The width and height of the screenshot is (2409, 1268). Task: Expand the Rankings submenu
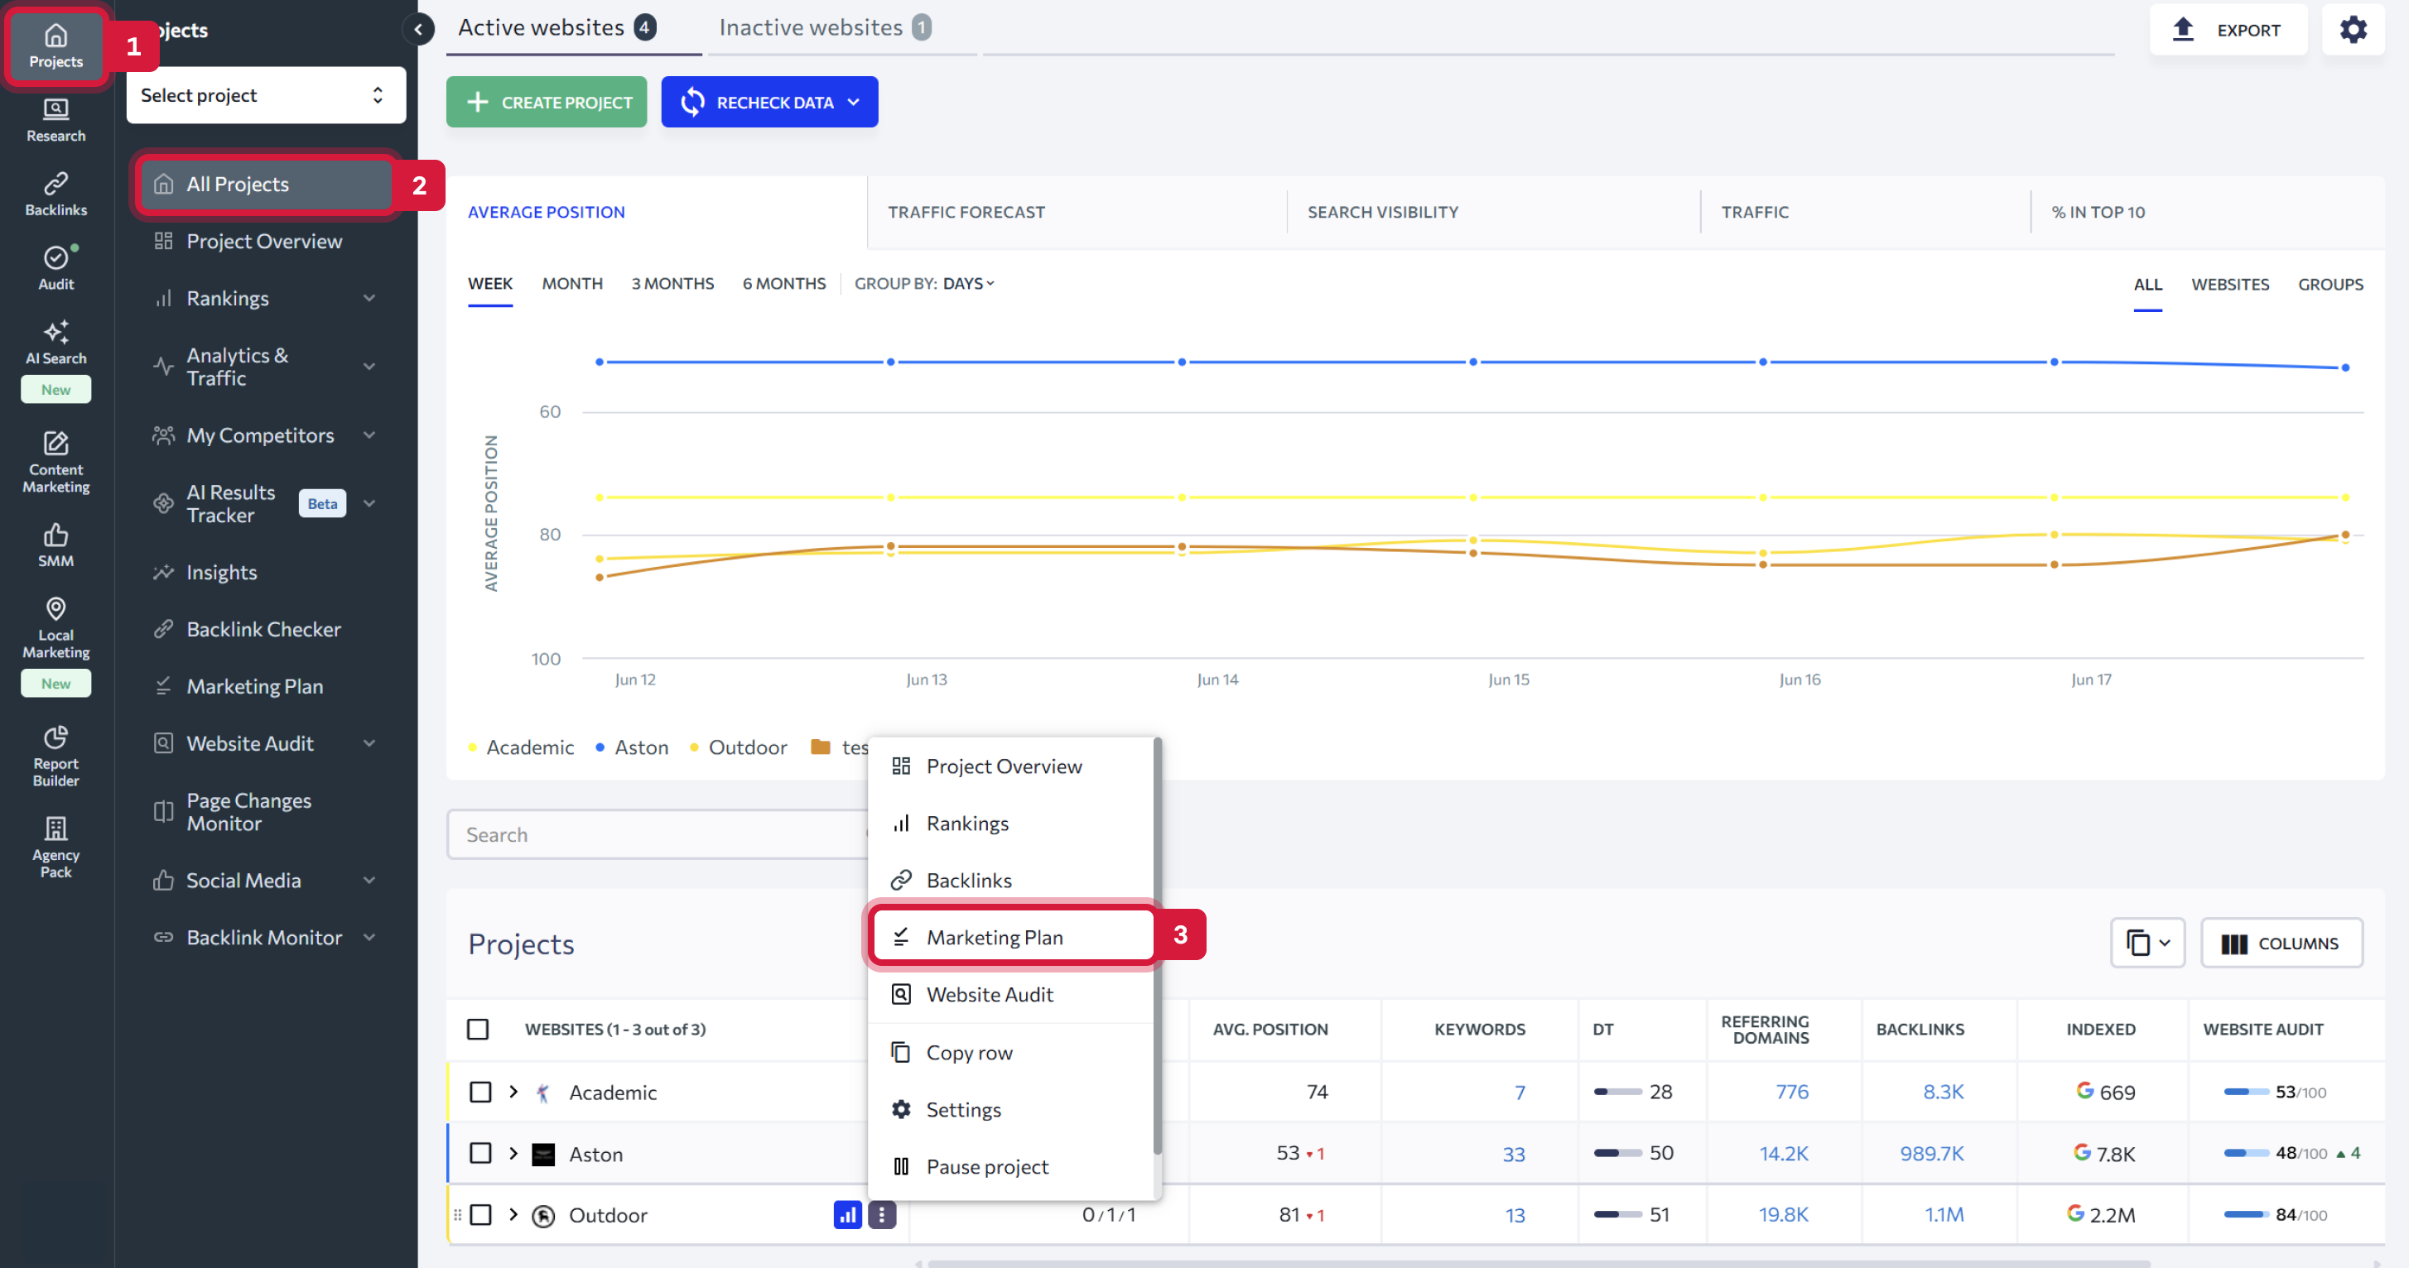[369, 298]
